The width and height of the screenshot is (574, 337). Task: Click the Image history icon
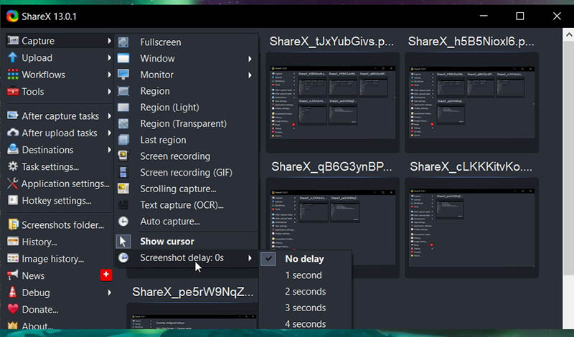[13, 258]
